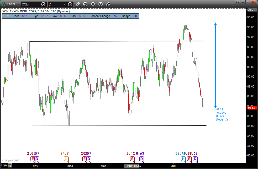Click the red 86.83 last price tag
This screenshot has height=169, width=258.
(251, 108)
